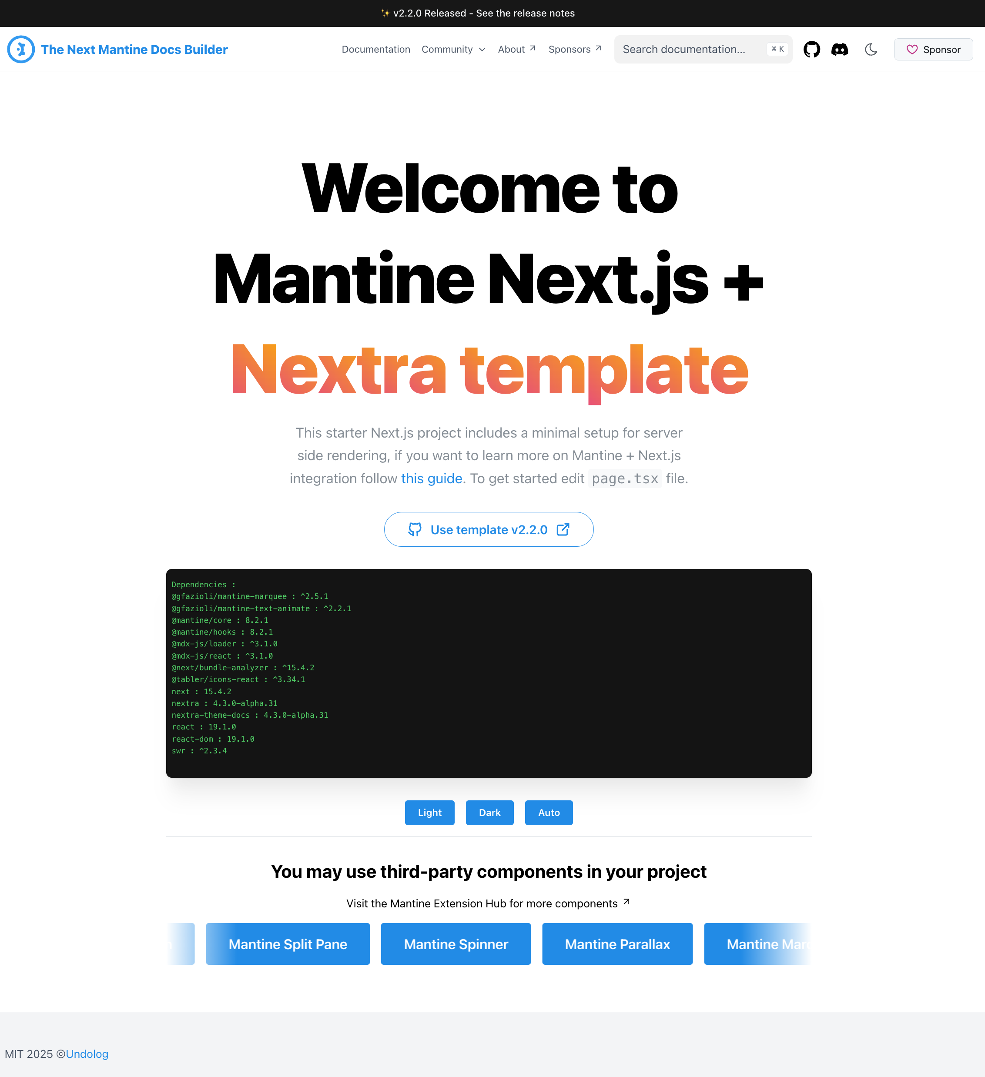985x1077 pixels.
Task: Click 'swr : ^2.3.4' line
Action: pyautogui.click(x=199, y=751)
